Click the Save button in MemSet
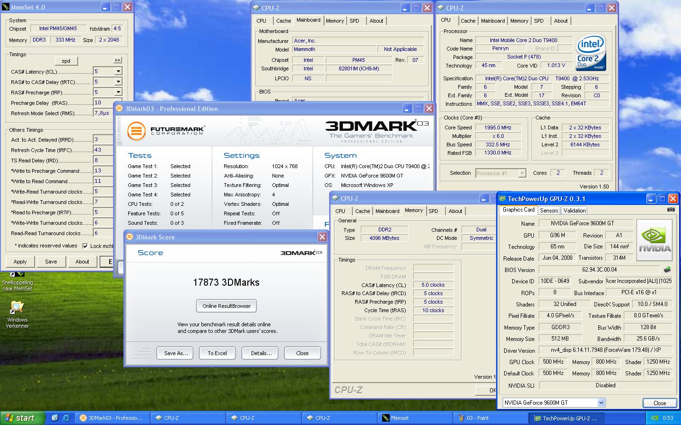This screenshot has width=681, height=425. 51,262
